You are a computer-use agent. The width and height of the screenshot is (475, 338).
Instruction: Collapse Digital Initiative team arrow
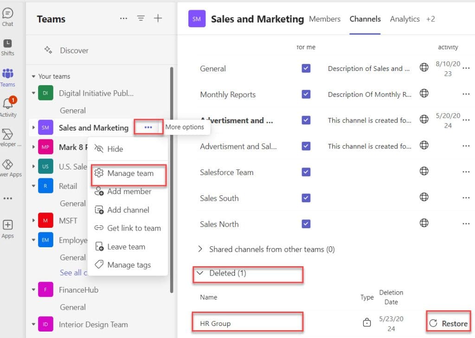[33, 93]
